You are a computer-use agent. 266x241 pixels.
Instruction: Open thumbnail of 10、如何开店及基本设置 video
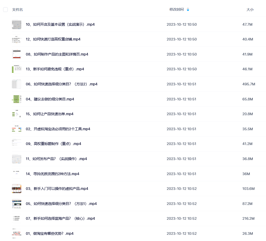17,24
